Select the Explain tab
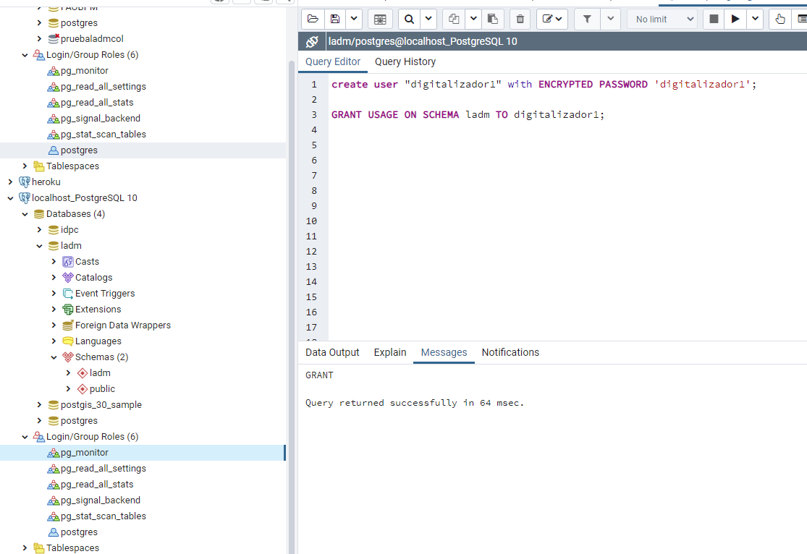This screenshot has width=807, height=554. pos(389,352)
